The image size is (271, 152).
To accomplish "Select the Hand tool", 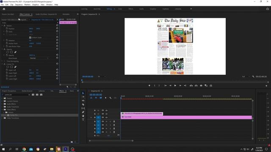I will [83, 116].
